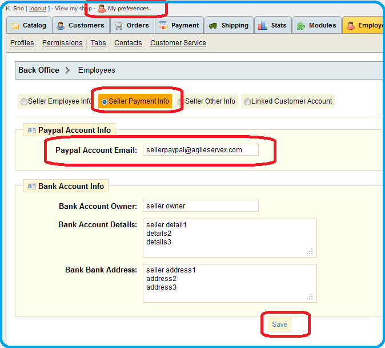Open the Customers tab
Viewport: 385px width, 348px height.
coord(81,25)
